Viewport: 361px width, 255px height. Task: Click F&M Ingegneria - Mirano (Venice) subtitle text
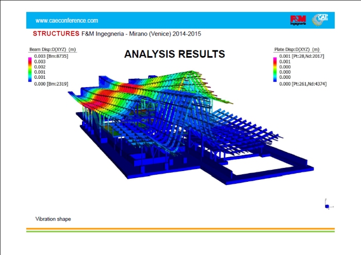141,33
